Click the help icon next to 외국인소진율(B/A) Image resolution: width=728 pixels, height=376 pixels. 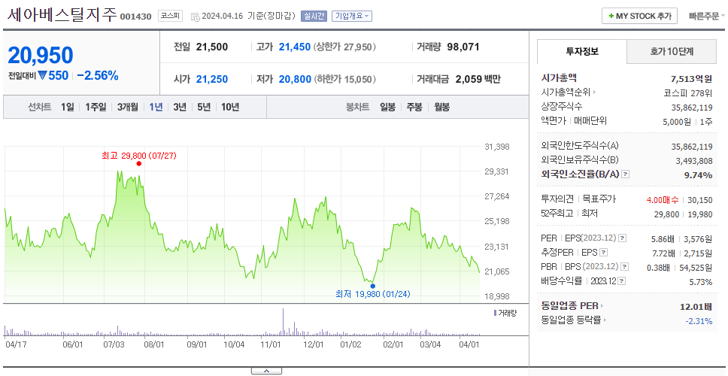pyautogui.click(x=626, y=174)
